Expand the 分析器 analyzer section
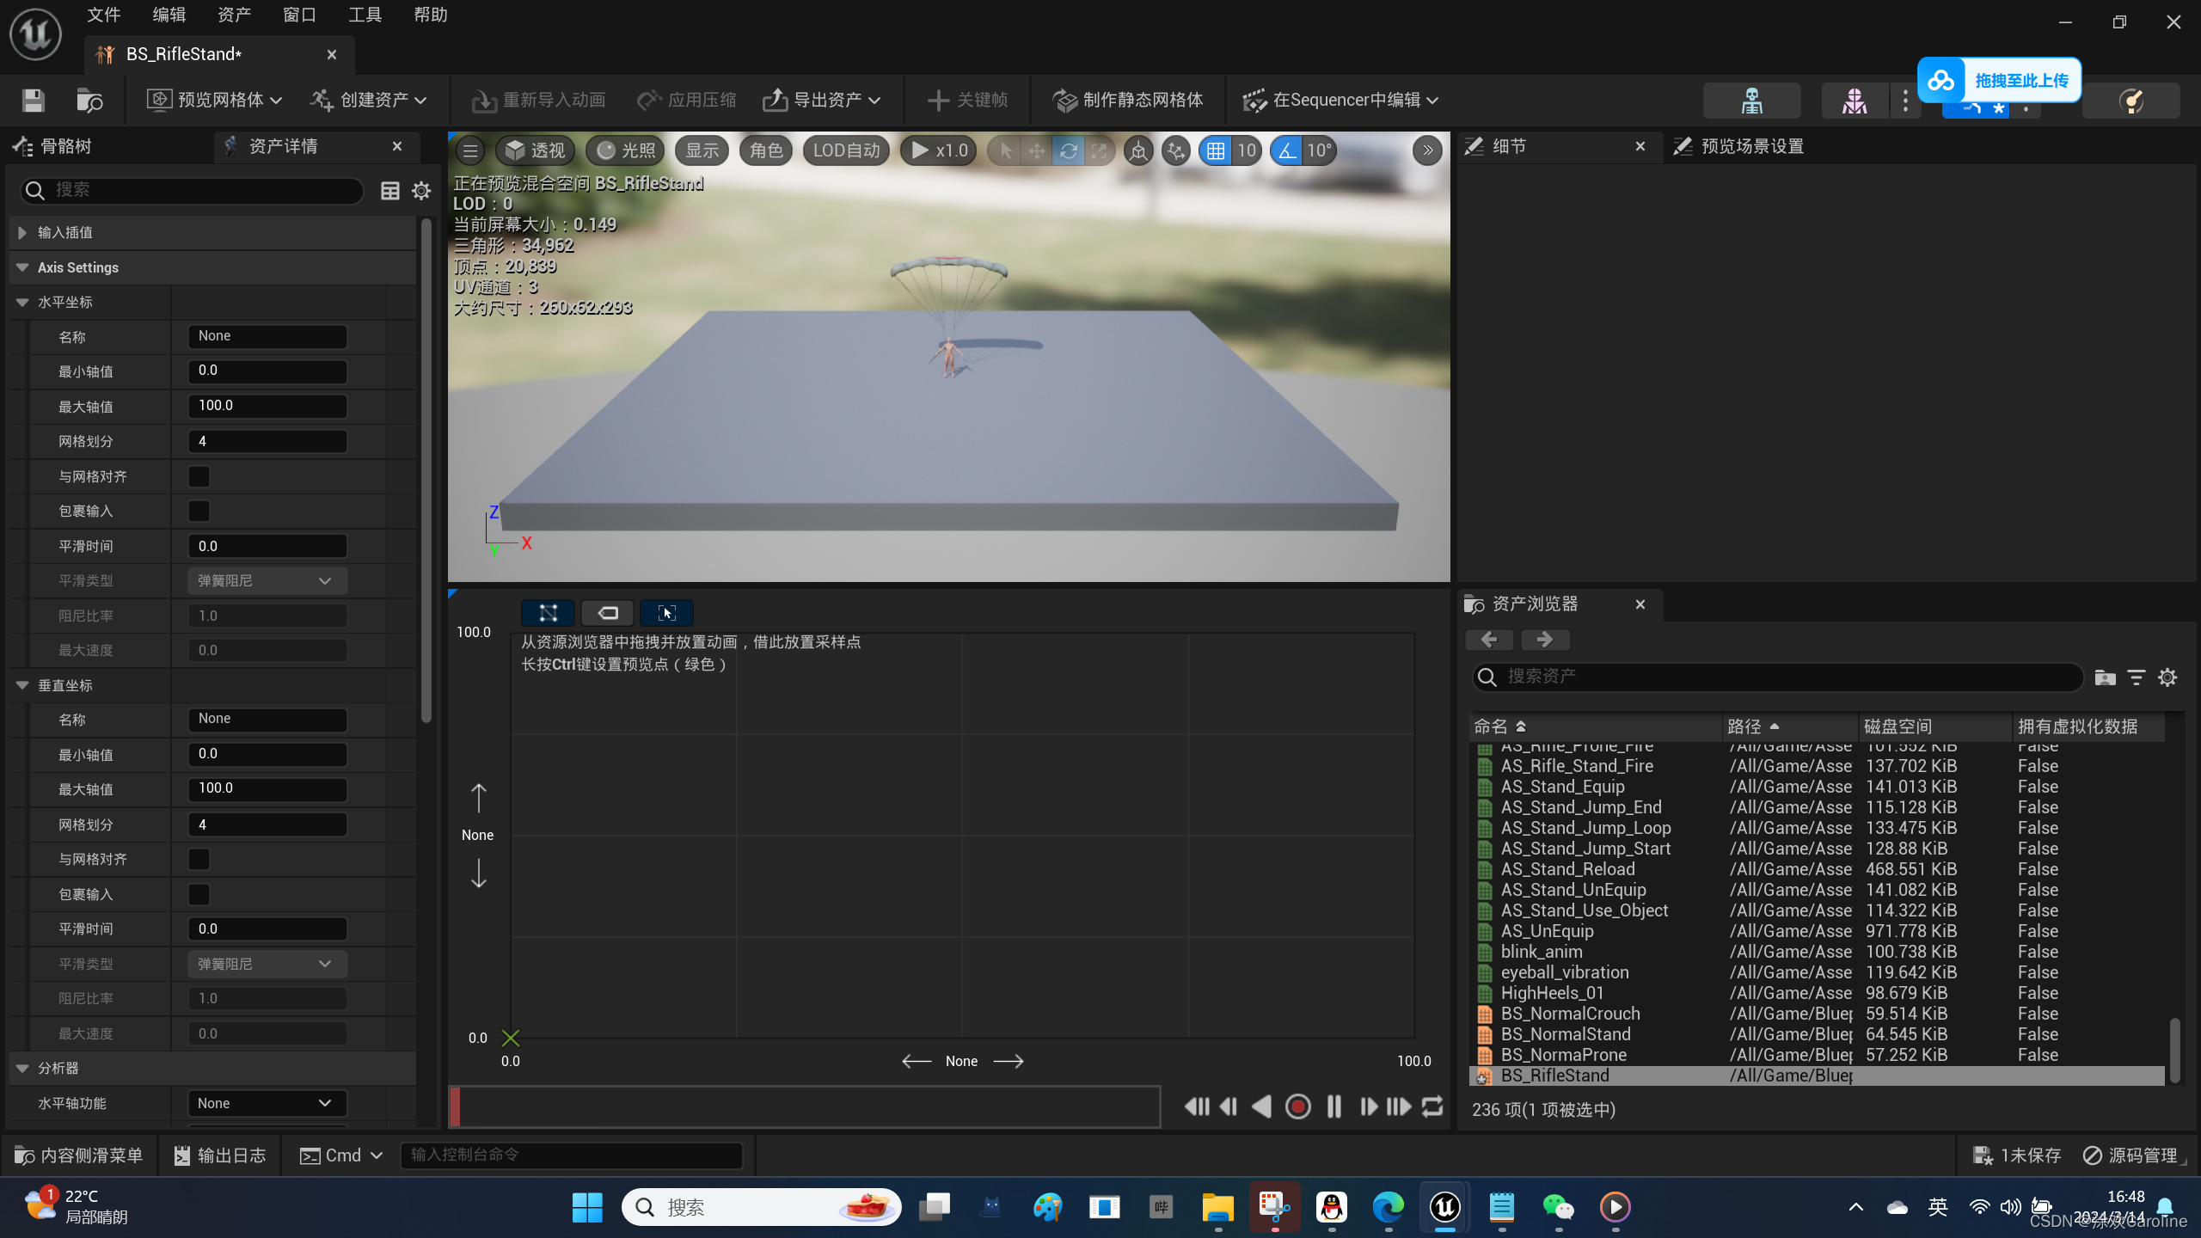The image size is (2201, 1238). click(21, 1067)
